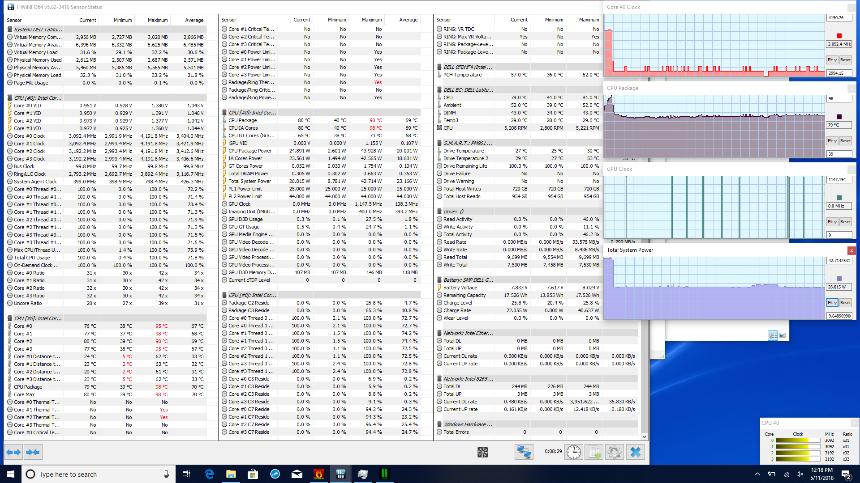Close the Total System Power graph window

(851, 250)
